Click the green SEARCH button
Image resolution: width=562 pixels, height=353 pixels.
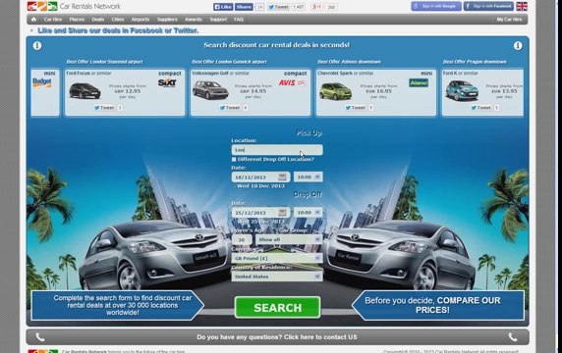277,308
